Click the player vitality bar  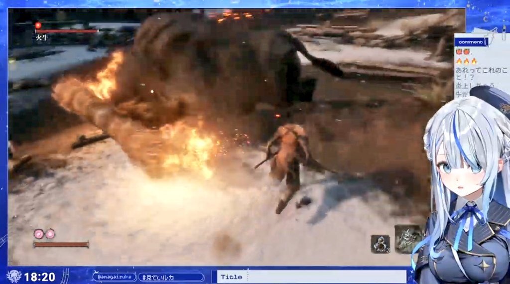(x=61, y=245)
